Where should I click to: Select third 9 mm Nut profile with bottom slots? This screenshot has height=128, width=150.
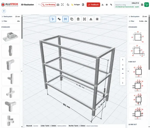tap(138, 100)
